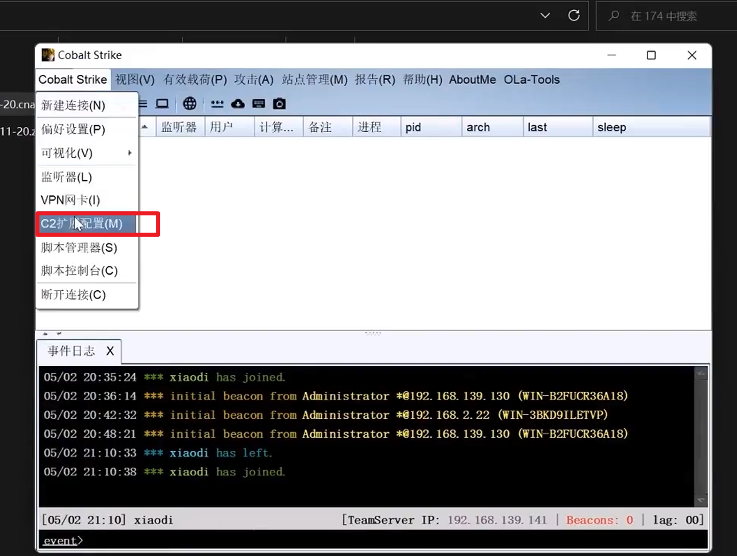Image resolution: width=737 pixels, height=556 pixels.
Task: Click the Beacons: 0 status text
Action: click(x=600, y=520)
